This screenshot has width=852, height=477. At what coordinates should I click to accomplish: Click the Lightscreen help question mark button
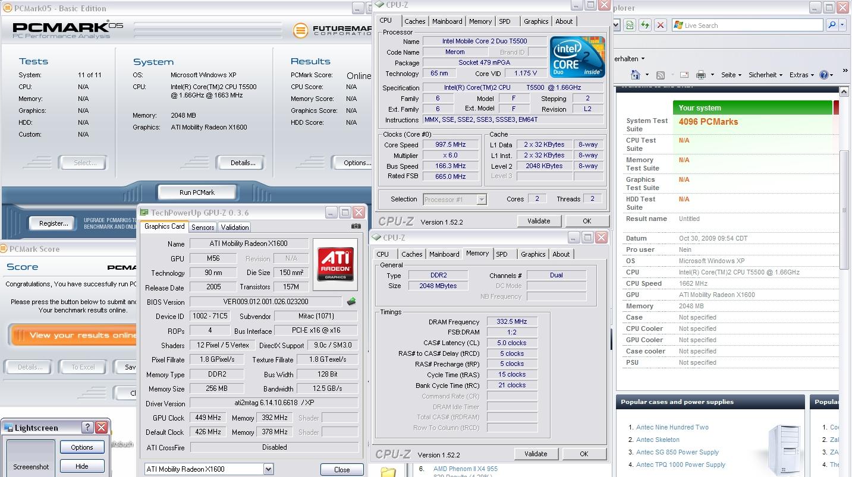87,427
